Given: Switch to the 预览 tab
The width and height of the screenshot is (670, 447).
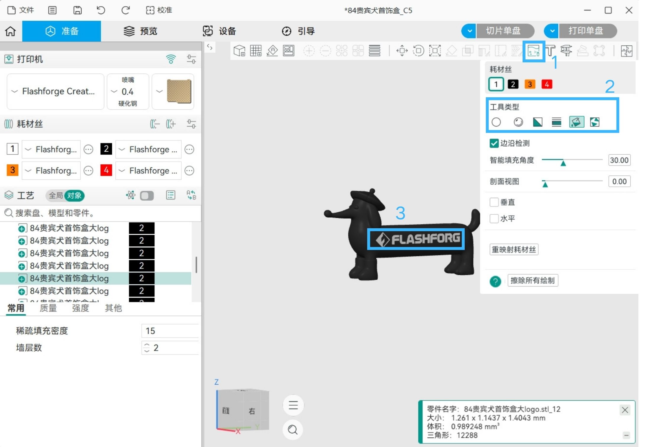Looking at the screenshot, I should click(x=140, y=31).
